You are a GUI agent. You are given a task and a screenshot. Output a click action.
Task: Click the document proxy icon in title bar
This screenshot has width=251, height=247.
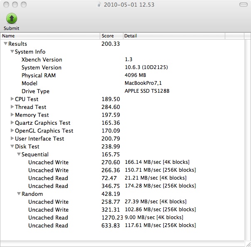click(99, 5)
